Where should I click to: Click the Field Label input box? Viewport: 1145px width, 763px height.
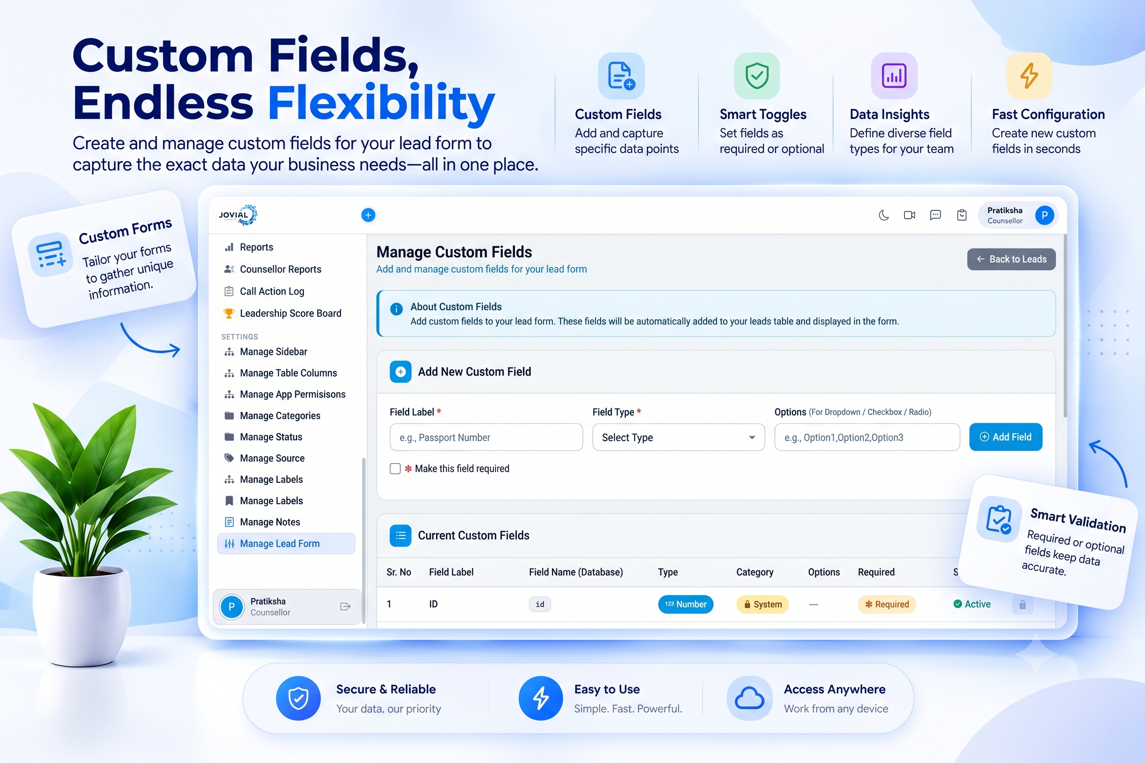[486, 438]
